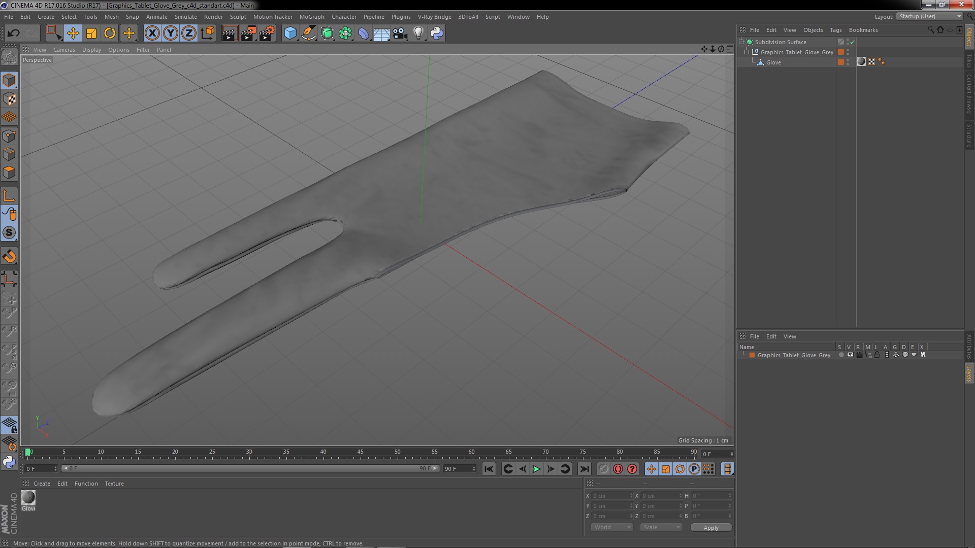Switch to Texture mode
The height and width of the screenshot is (548, 975).
tap(9, 99)
